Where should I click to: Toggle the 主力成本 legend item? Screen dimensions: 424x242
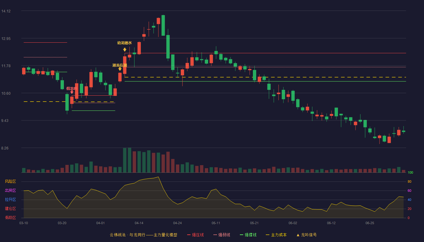click(x=276, y=235)
